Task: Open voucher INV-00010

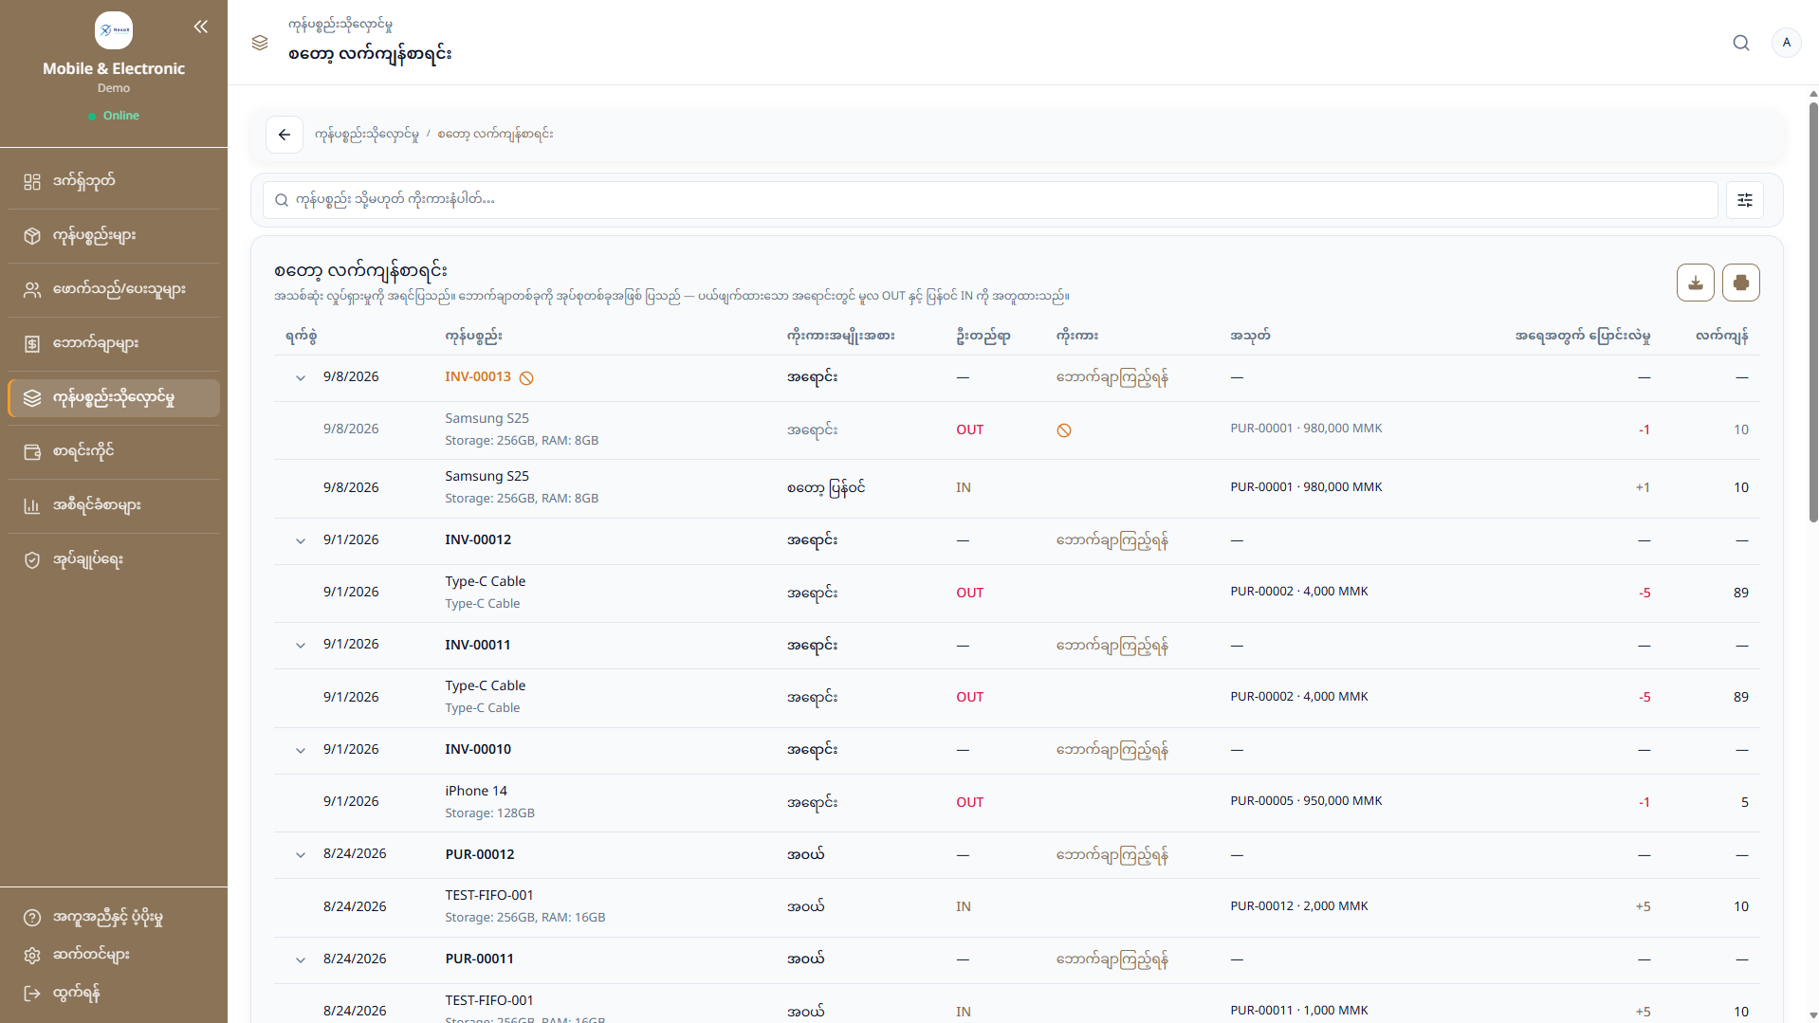Action: (478, 749)
